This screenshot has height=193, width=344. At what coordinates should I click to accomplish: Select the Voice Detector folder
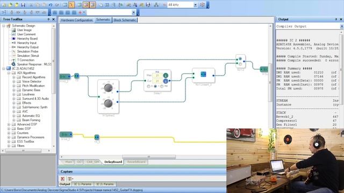pyautogui.click(x=32, y=81)
